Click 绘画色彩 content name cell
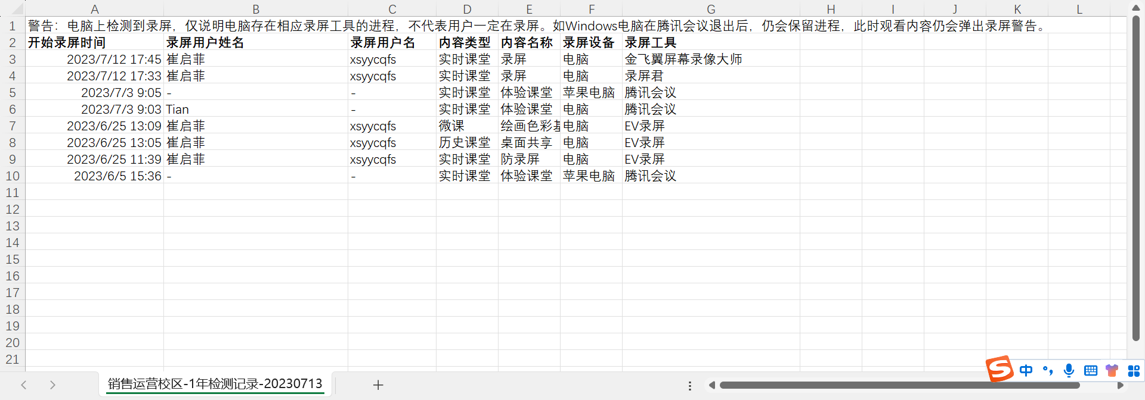1145x400 pixels. click(529, 126)
